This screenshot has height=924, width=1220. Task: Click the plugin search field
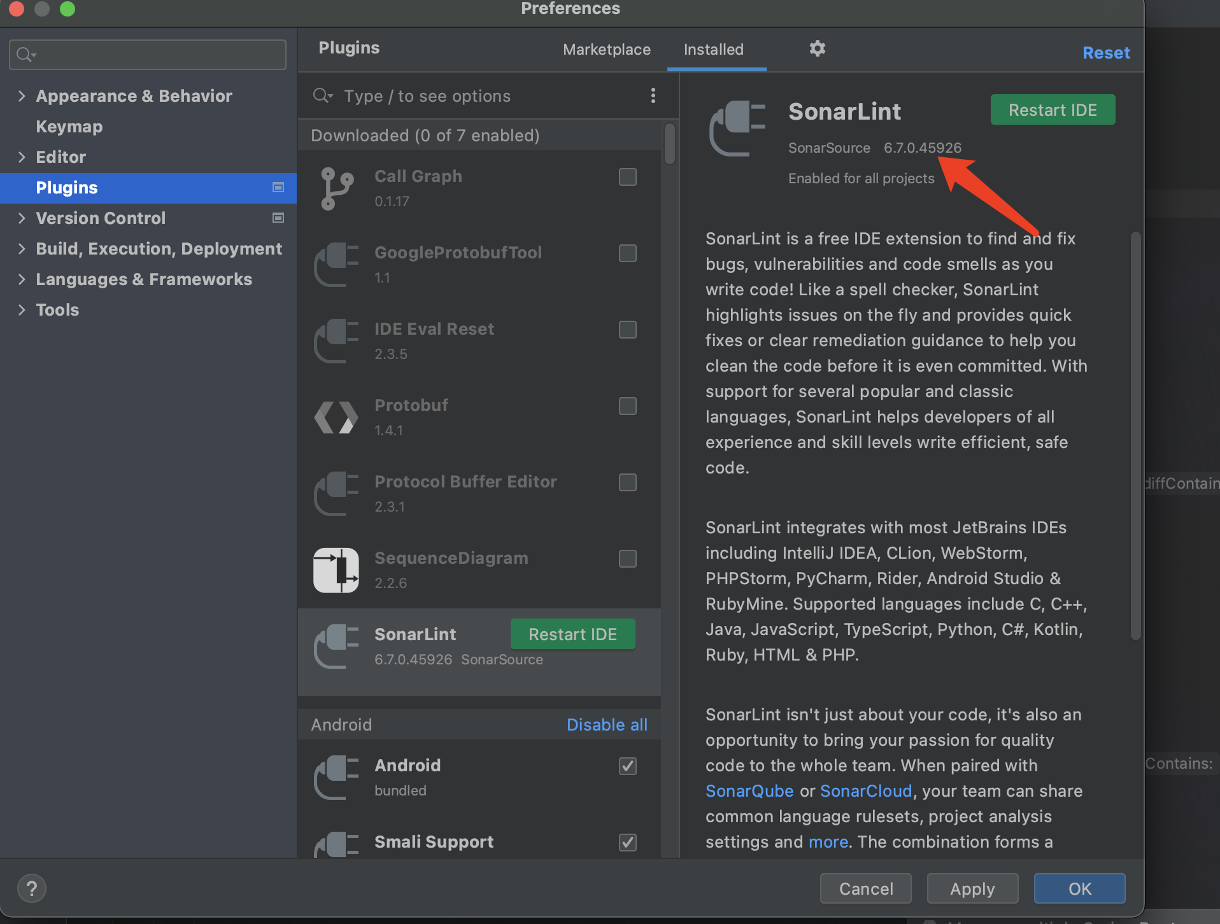(458, 95)
